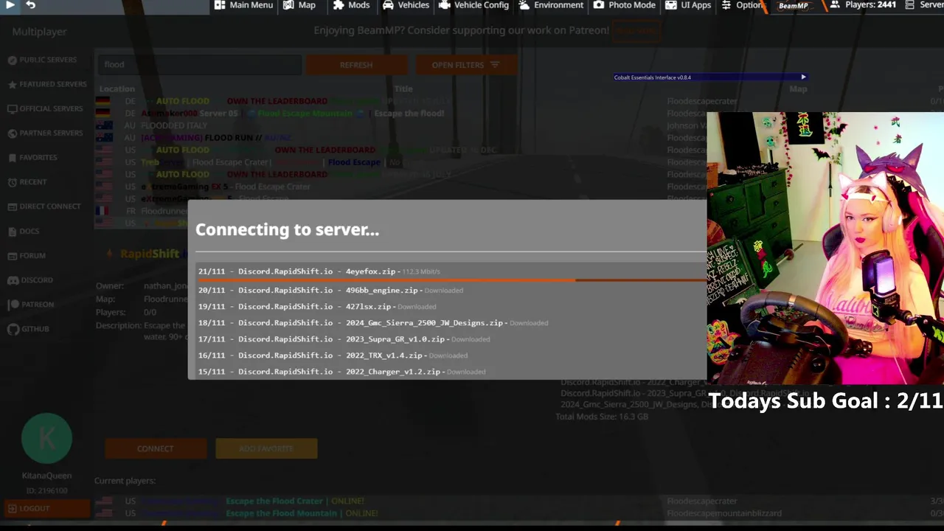Screen dimensions: 944x531
Task: Click the Refresh button
Action: 356,65
